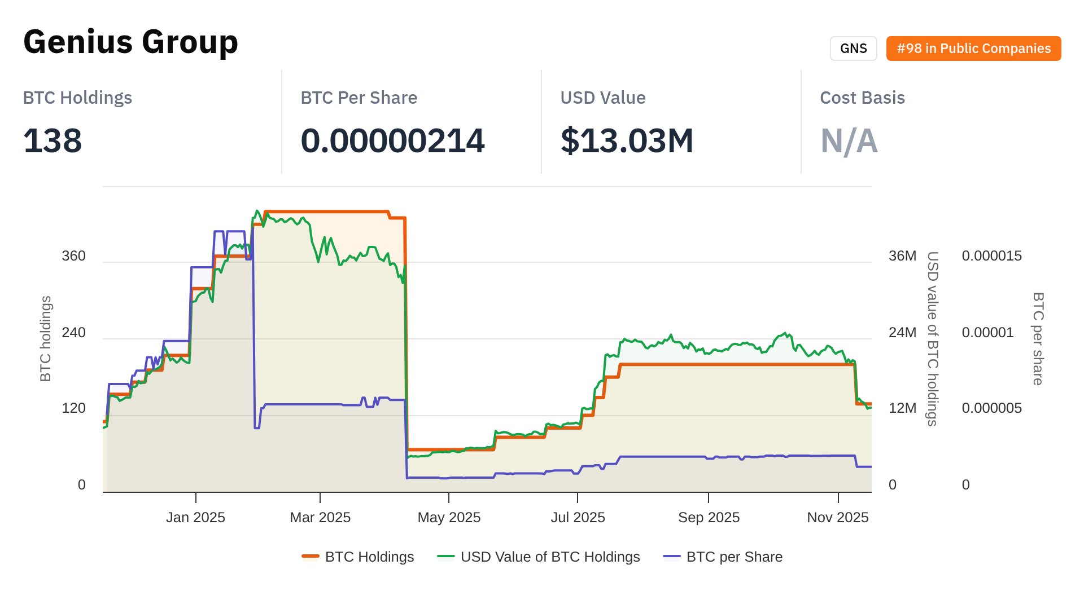Click the Jul 2025 axis label
1084x609 pixels.
coord(578,517)
